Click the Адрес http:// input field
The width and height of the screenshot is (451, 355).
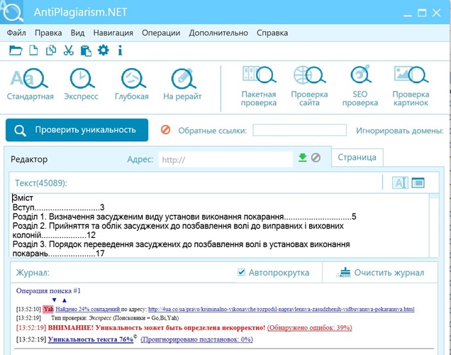coord(225,160)
